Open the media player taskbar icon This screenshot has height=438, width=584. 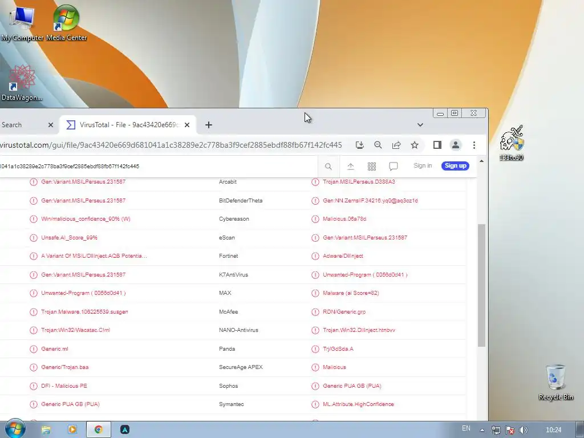[x=72, y=430]
